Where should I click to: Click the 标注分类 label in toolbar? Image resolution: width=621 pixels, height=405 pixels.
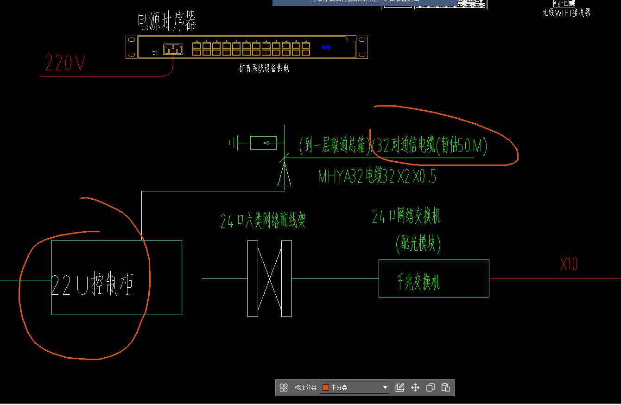[x=305, y=387]
